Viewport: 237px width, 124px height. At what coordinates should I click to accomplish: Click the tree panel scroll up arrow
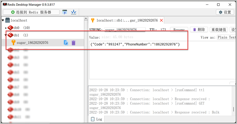[x=86, y=18]
